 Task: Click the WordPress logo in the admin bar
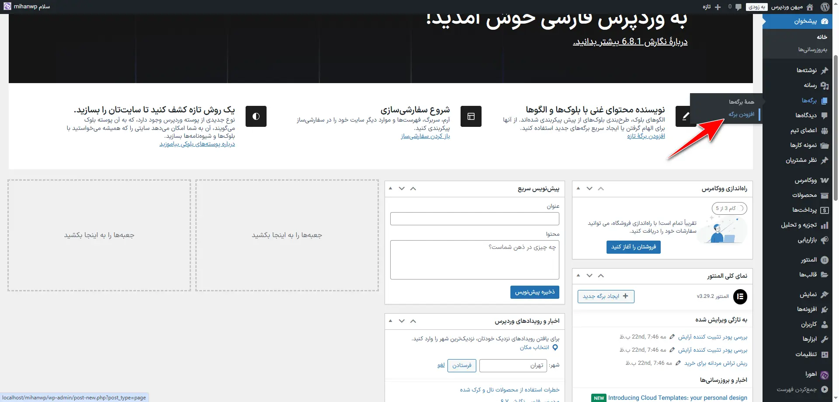tap(825, 7)
